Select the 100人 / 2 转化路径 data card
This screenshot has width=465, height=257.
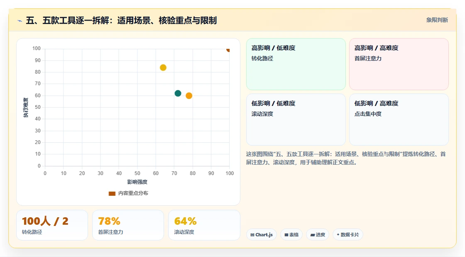pyautogui.click(x=52, y=225)
